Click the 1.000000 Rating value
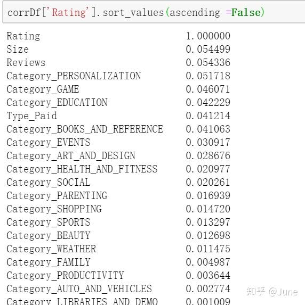The width and height of the screenshot is (305, 305). point(208,36)
